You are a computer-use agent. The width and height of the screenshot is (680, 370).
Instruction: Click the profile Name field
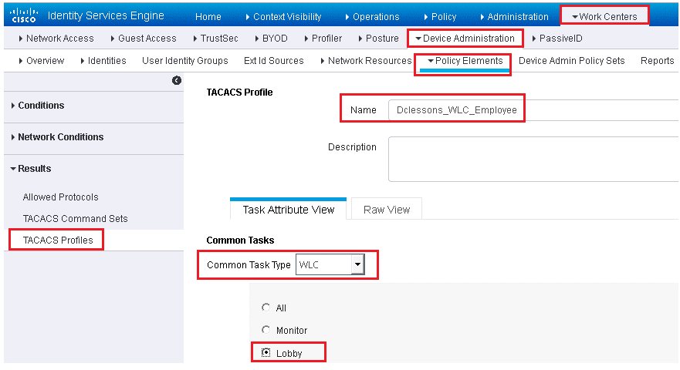pos(533,110)
